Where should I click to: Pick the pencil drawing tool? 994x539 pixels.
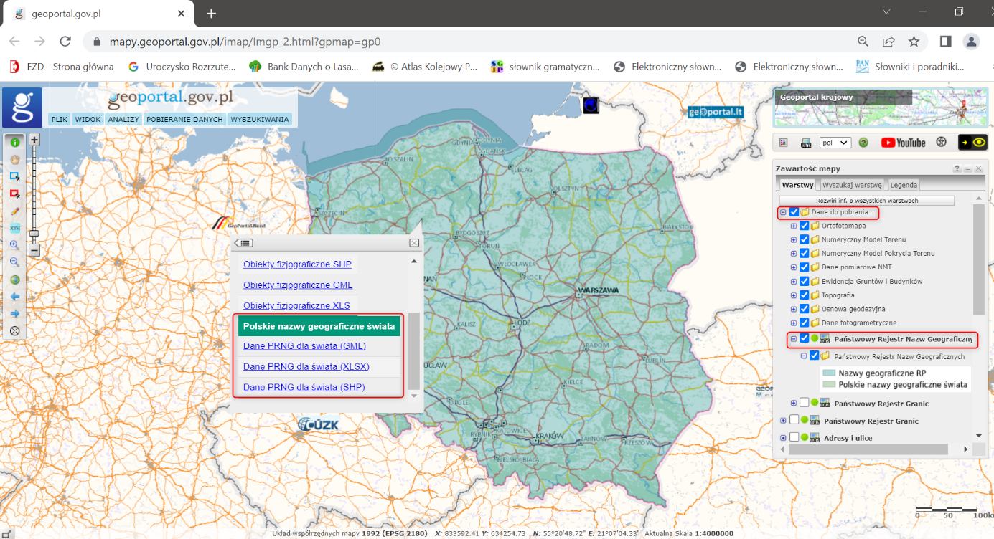point(14,211)
